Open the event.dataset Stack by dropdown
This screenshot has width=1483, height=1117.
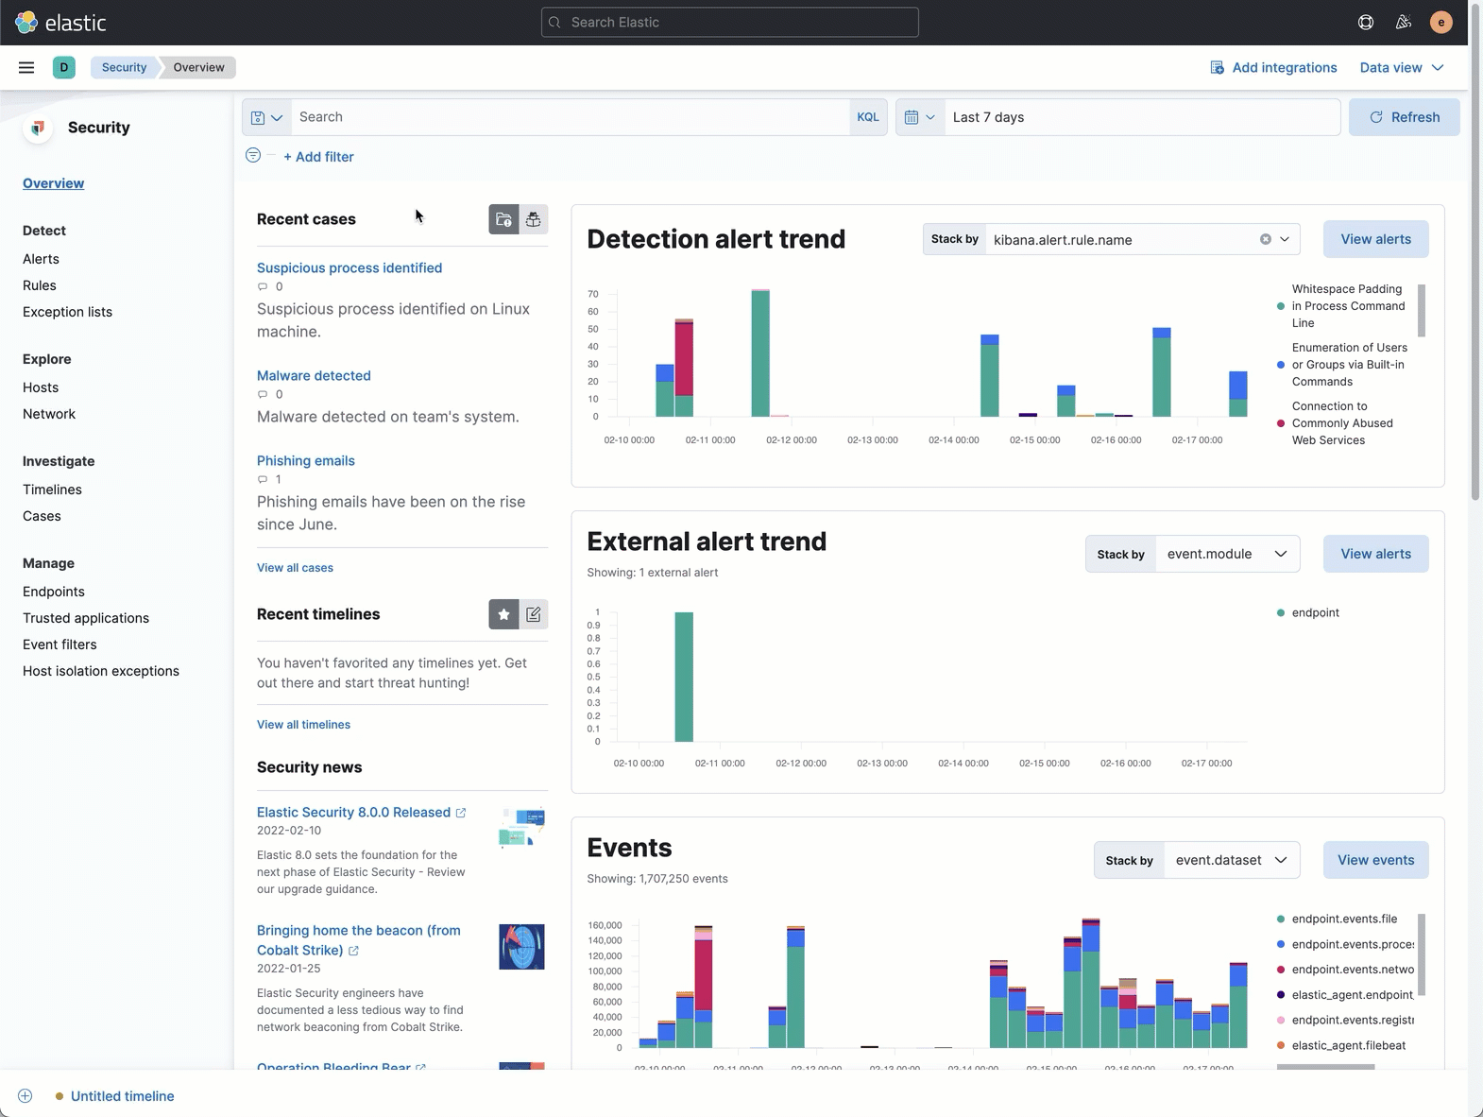coord(1230,860)
